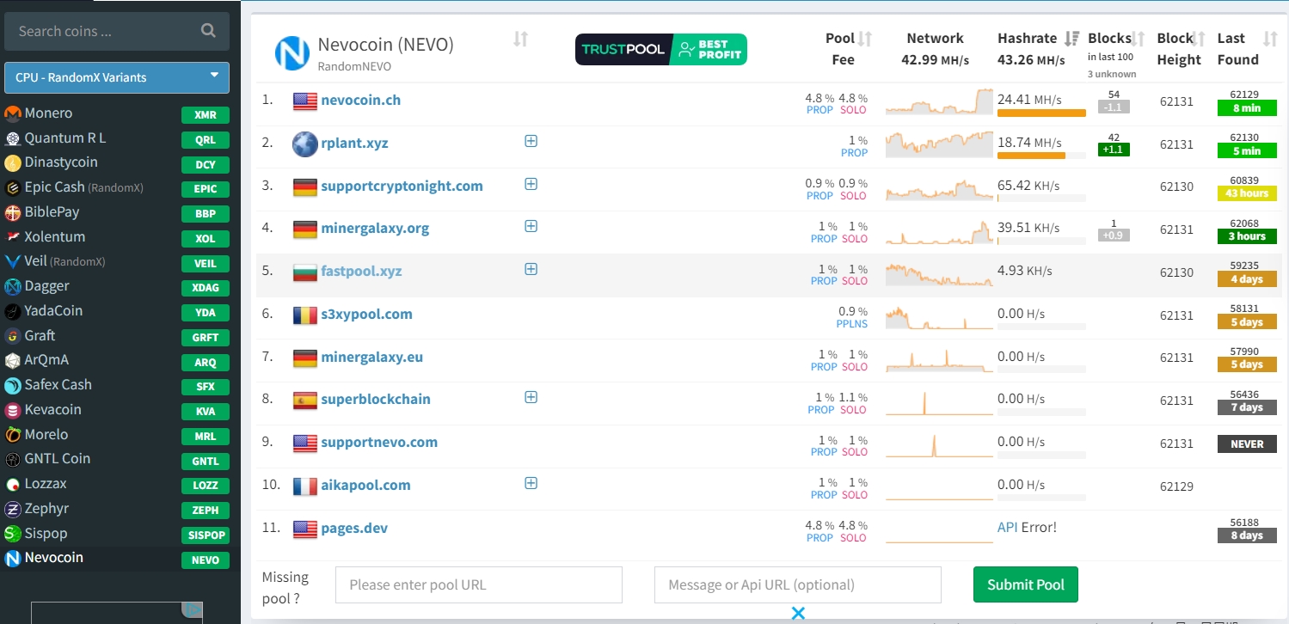This screenshot has width=1289, height=624.
Task: Sort by Hashrate descending icon
Action: [x=1071, y=39]
